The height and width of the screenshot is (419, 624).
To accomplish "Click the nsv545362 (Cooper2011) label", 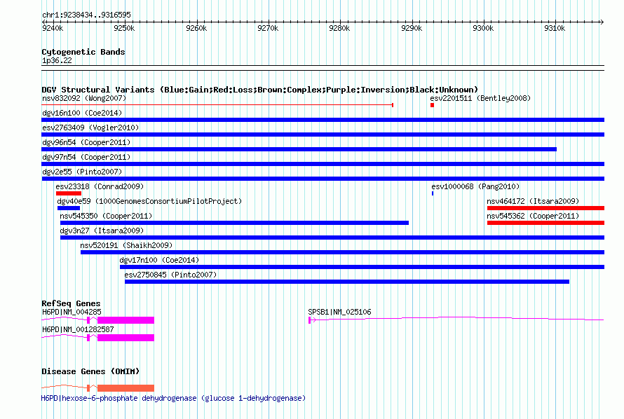I will coord(533,216).
